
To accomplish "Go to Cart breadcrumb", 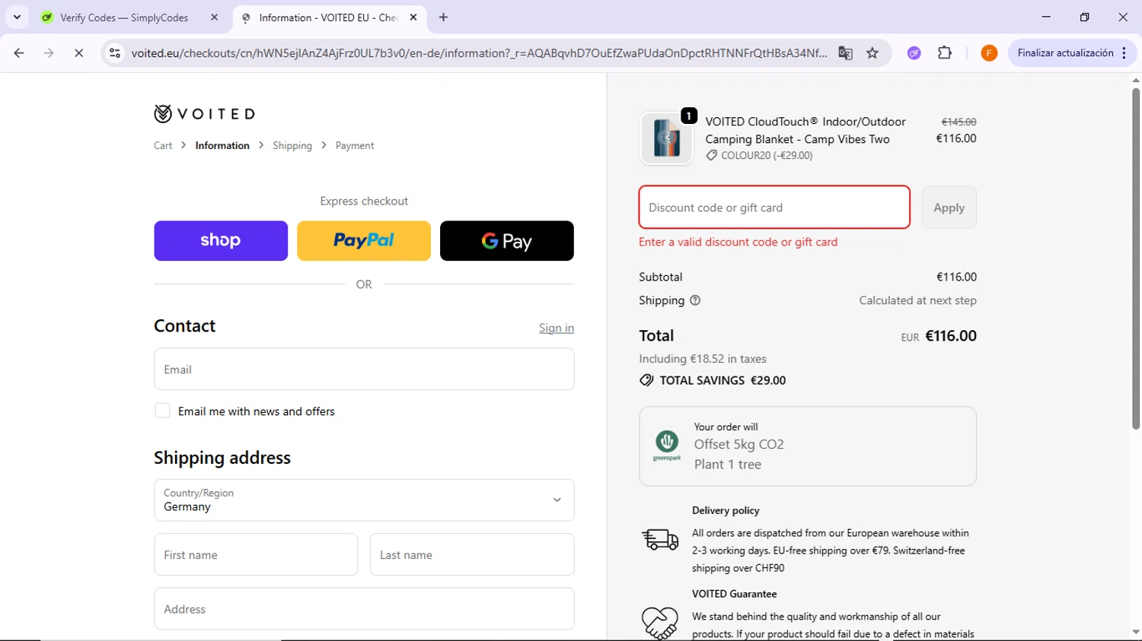I will (163, 145).
